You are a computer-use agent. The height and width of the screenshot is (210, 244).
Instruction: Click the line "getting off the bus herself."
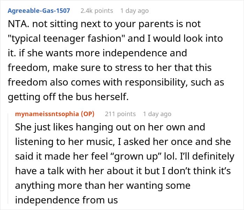[x=68, y=97]
